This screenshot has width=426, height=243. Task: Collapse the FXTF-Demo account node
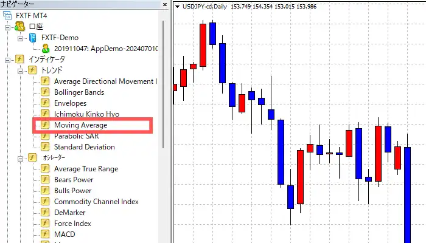click(x=20, y=38)
